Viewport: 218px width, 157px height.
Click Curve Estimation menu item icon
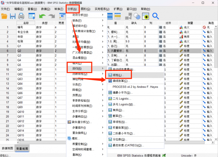110,81
